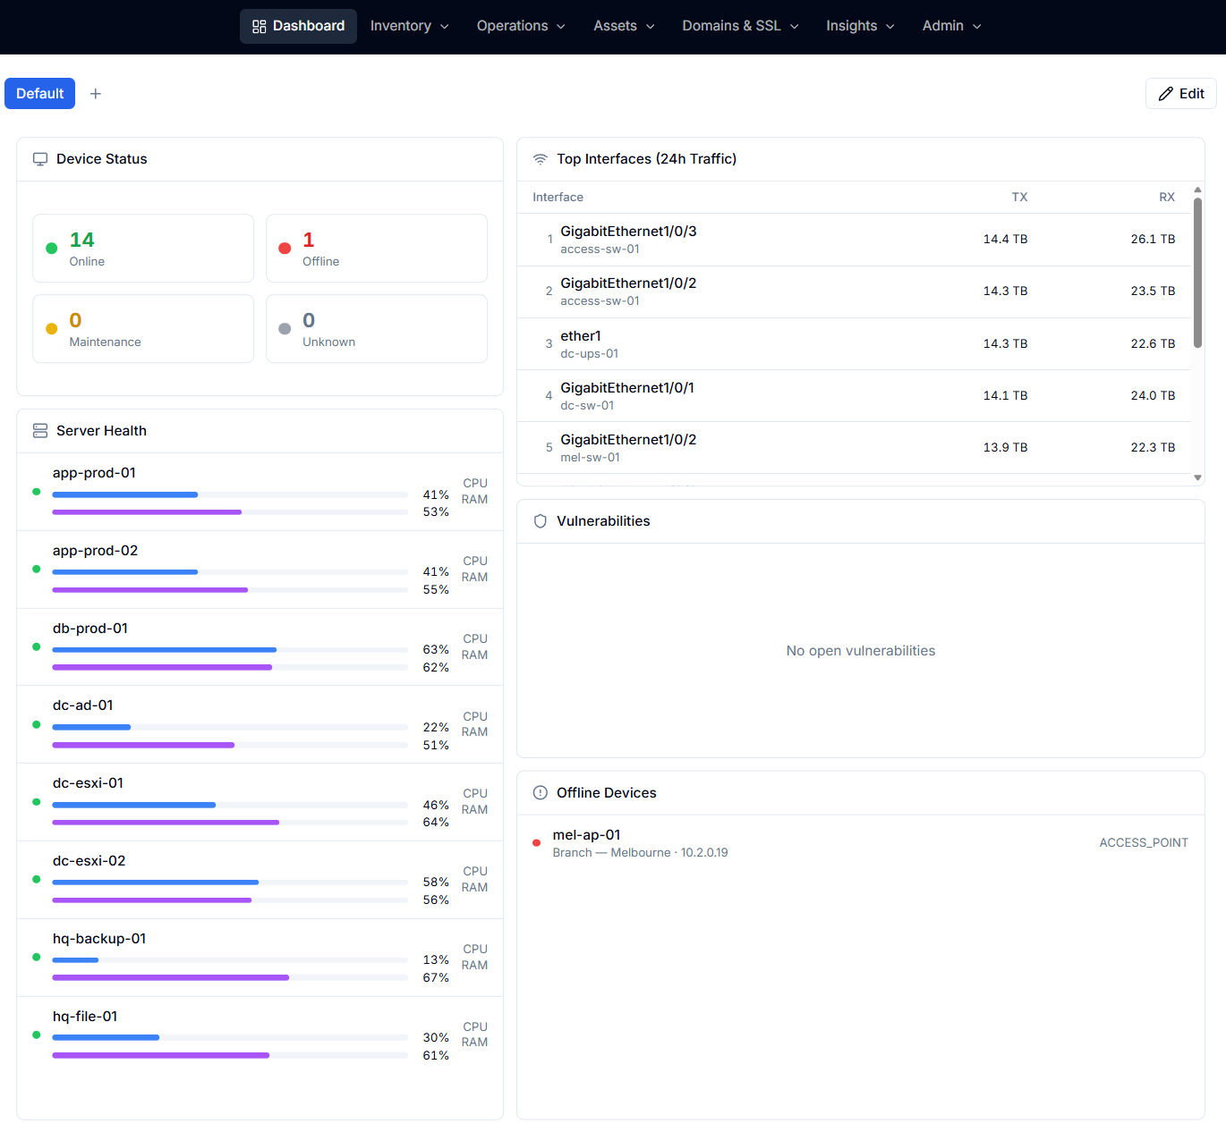1226x1132 pixels.
Task: Click the dc-esxi-02 server name
Action: pos(89,861)
